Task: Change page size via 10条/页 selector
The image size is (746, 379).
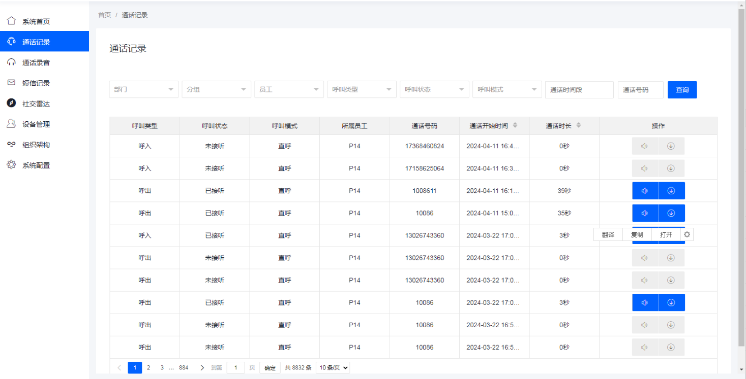Action: point(333,367)
